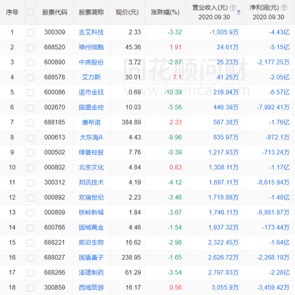
Task: Open stock link 邦讯技术
Action: tap(91, 182)
